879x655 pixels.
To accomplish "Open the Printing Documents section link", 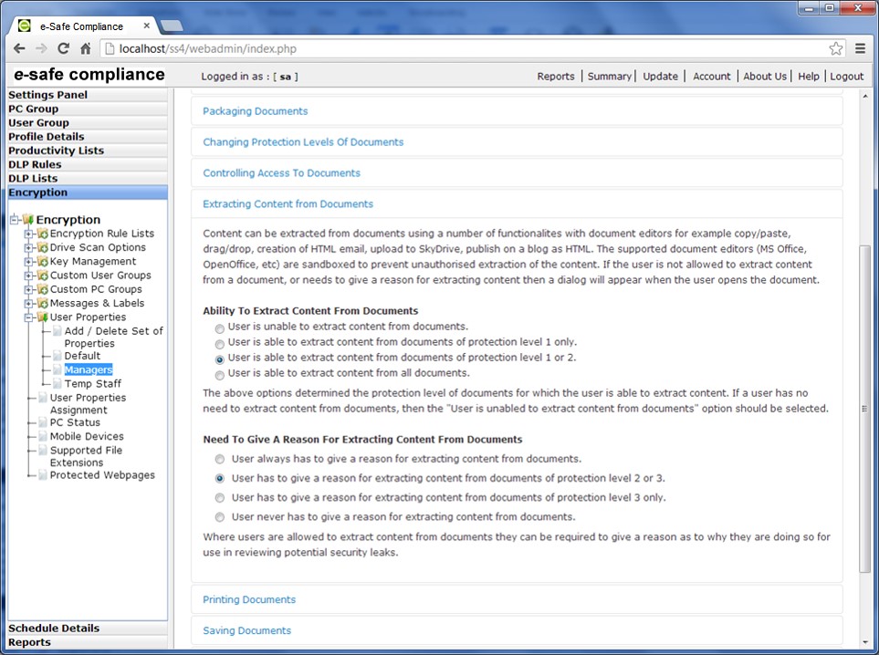I will pyautogui.click(x=249, y=600).
